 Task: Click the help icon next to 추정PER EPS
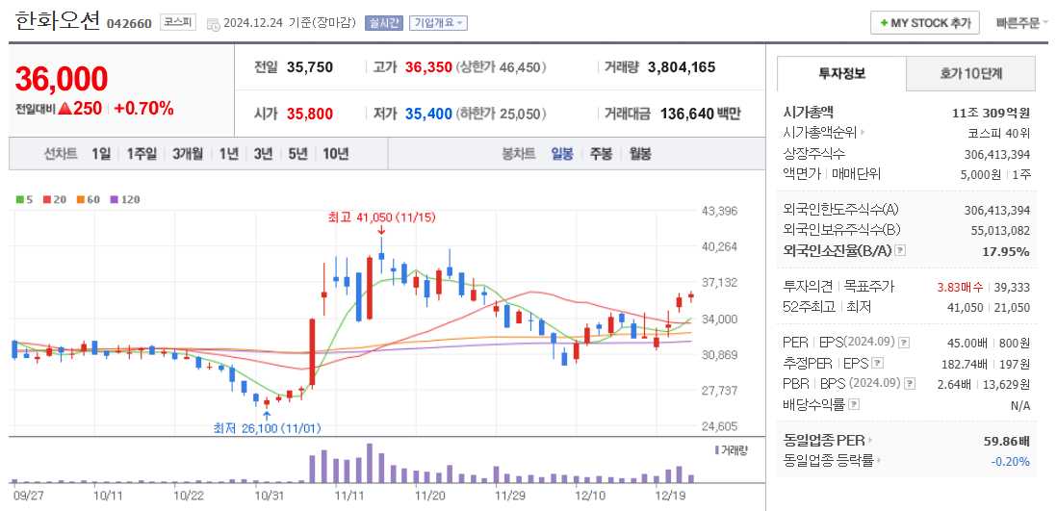click(877, 364)
